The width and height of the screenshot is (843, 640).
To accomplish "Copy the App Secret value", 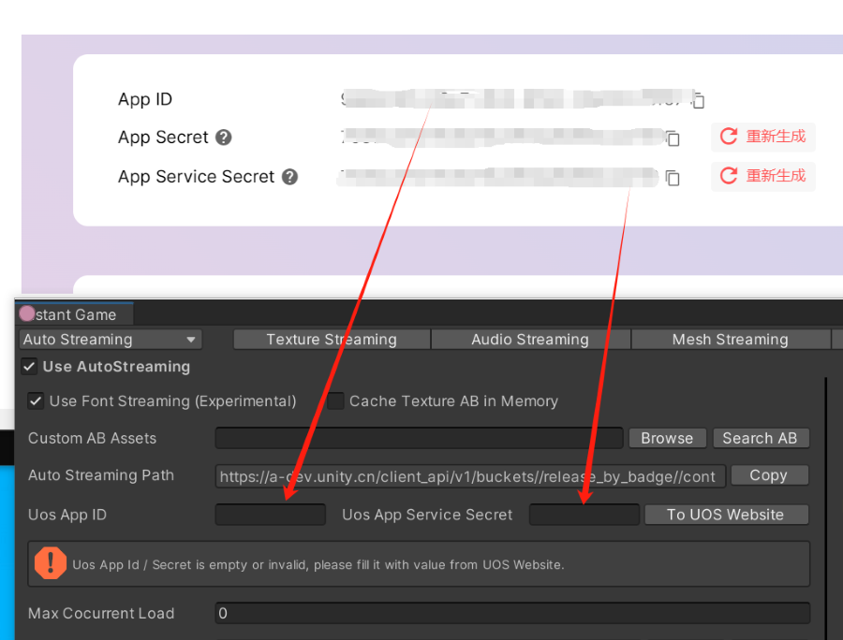I will point(673,138).
